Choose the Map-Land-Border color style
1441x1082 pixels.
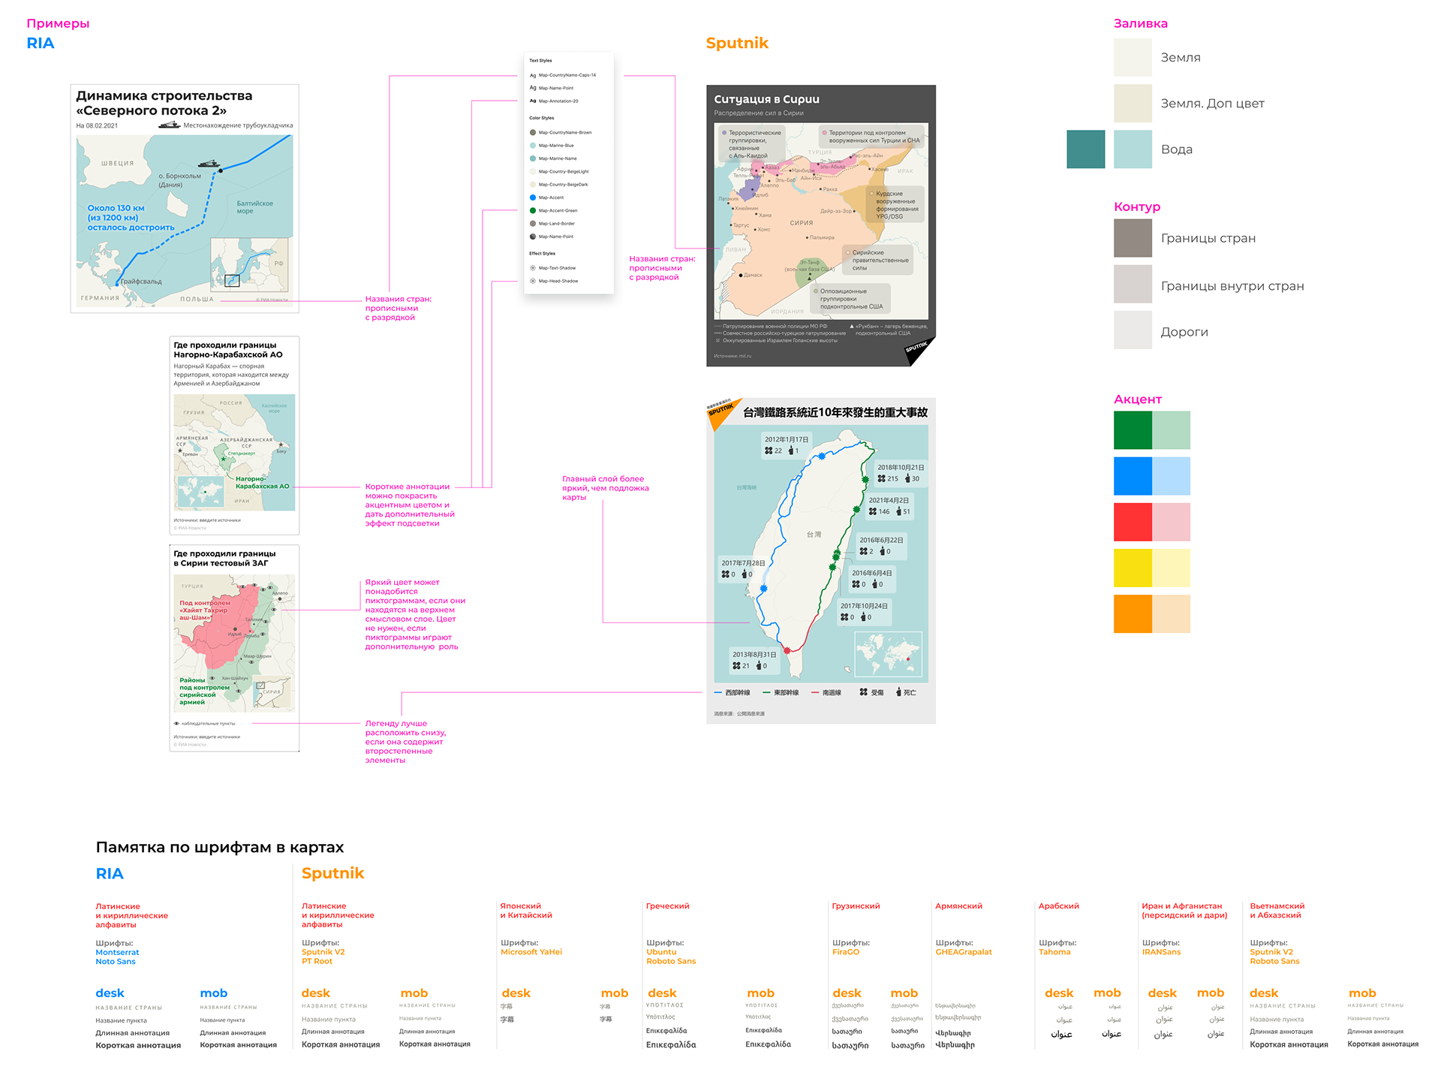tap(552, 223)
